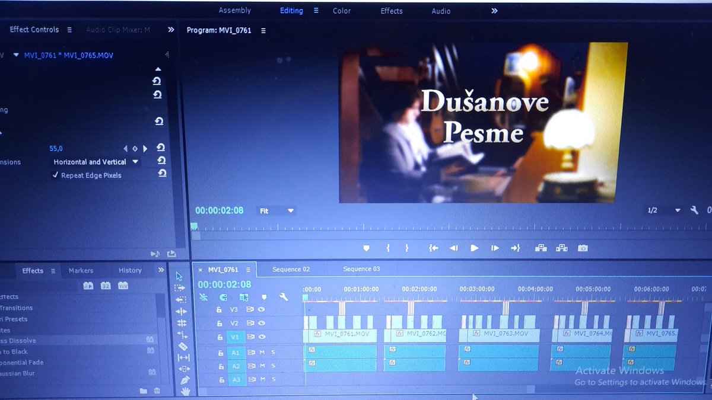The width and height of the screenshot is (712, 400).
Task: Open Program monitor wrench settings
Action: point(694,210)
